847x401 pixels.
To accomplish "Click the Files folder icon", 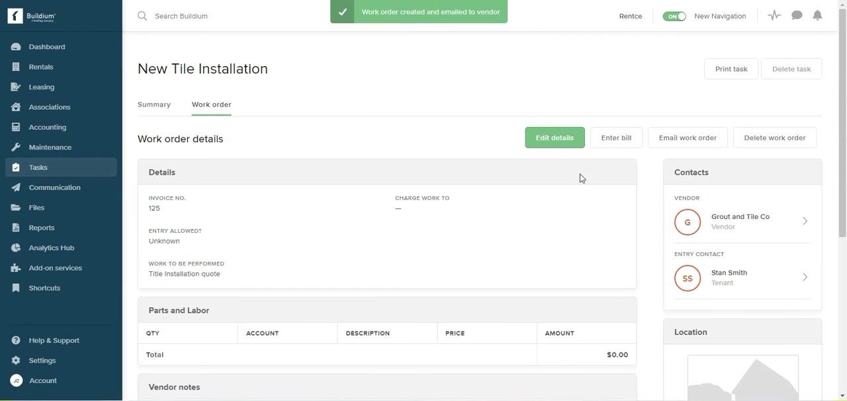I will [16, 208].
